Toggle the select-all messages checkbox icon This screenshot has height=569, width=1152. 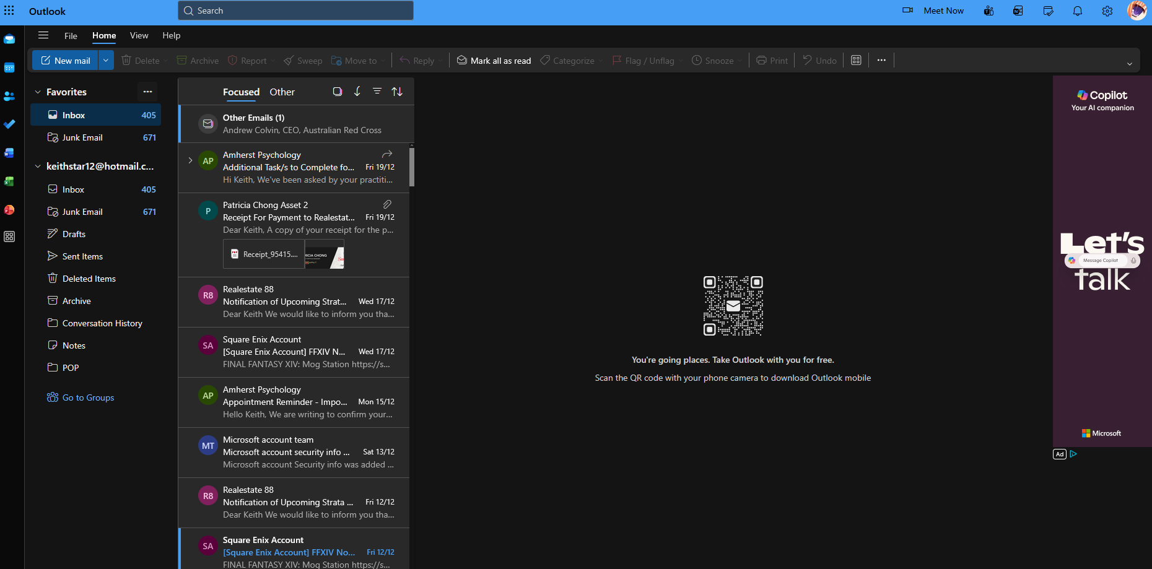click(x=338, y=92)
